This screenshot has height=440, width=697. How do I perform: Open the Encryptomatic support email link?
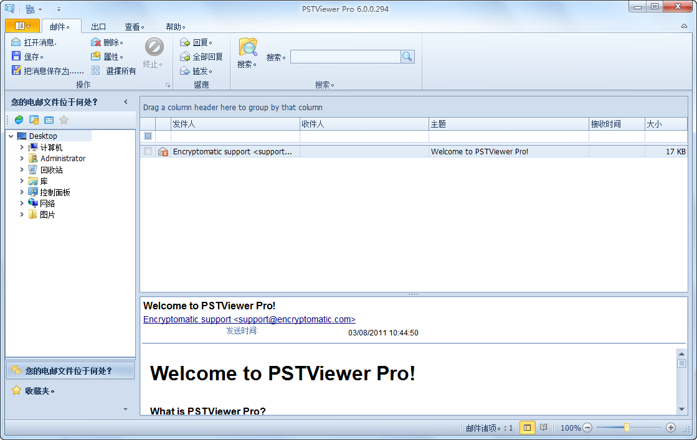[249, 319]
